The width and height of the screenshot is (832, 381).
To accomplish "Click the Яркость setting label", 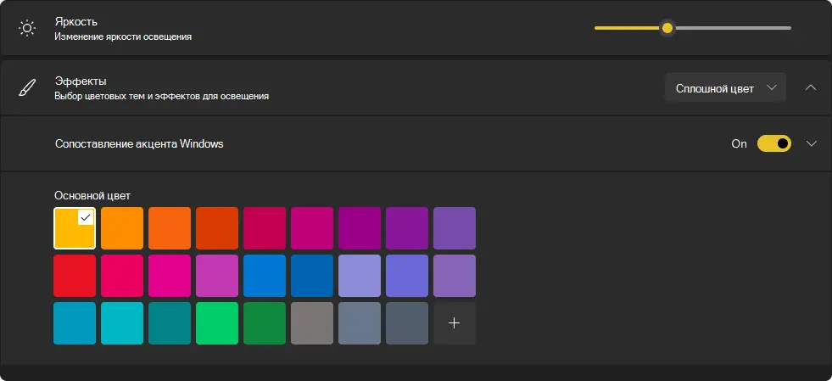I will pos(76,21).
